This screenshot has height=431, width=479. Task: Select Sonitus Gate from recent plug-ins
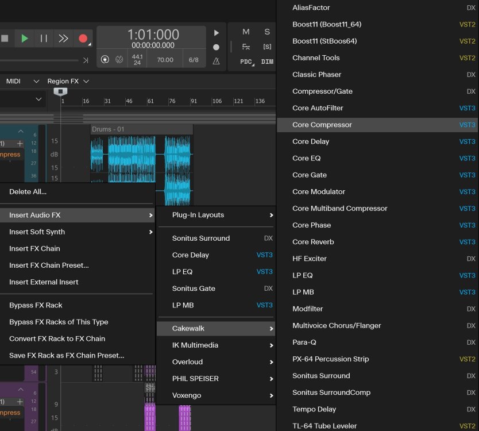pyautogui.click(x=216, y=288)
